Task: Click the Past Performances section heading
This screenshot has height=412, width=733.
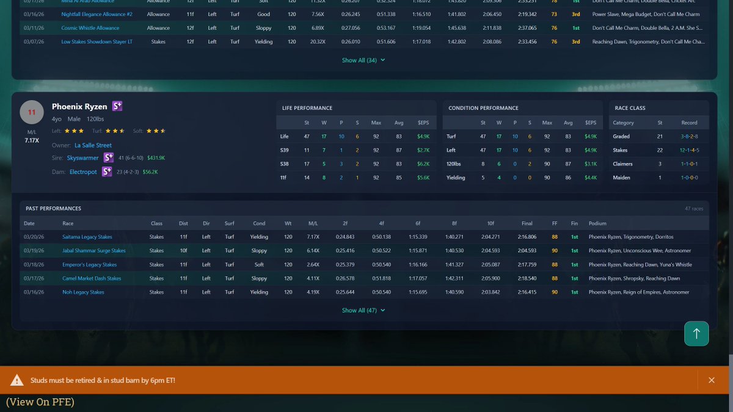Action: 53,209
